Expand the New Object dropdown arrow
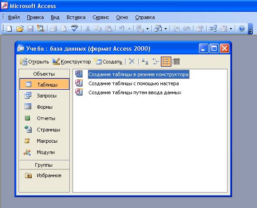This screenshot has width=257, height=208. tap(231, 29)
